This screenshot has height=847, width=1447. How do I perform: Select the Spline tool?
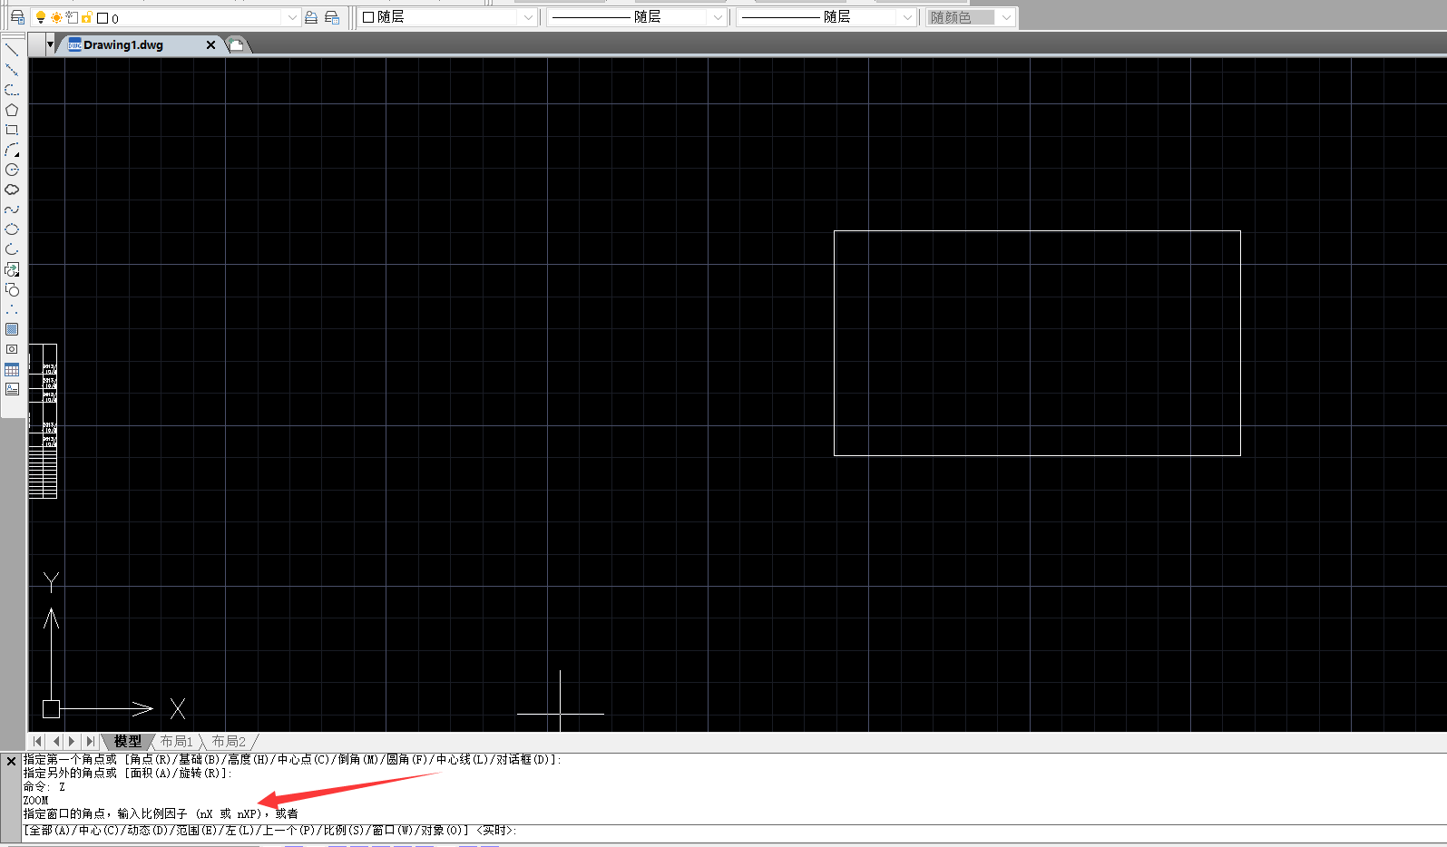click(12, 209)
